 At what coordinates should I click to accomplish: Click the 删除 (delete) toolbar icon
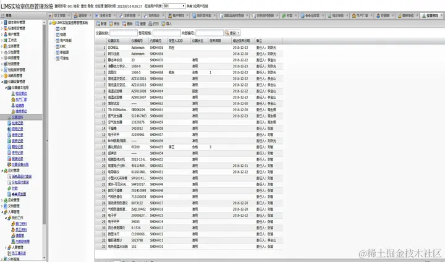[x=124, y=24]
